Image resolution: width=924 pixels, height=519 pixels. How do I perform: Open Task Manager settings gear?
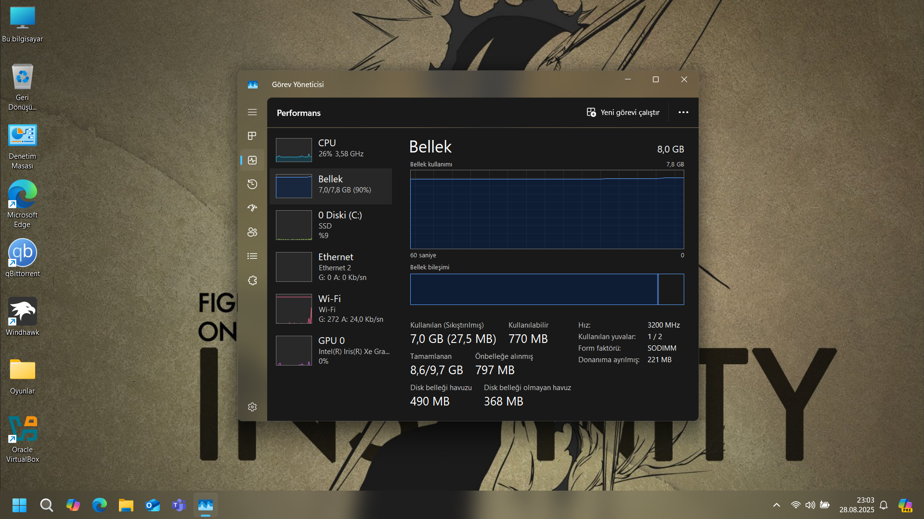pyautogui.click(x=252, y=407)
